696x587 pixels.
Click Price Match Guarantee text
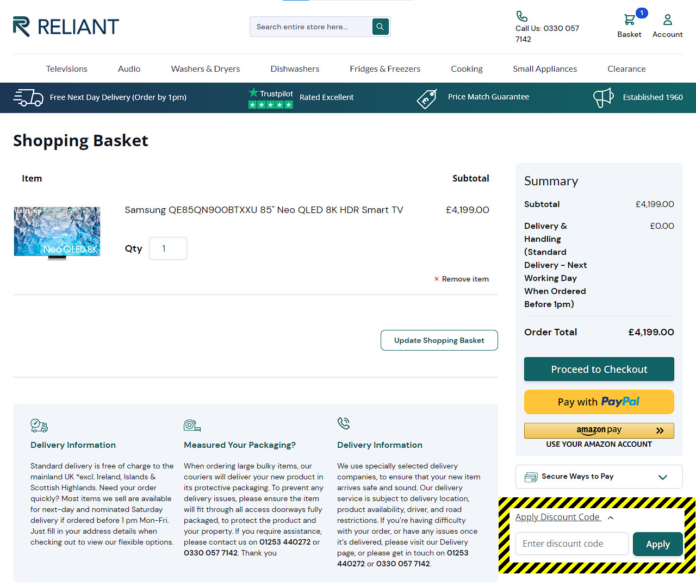pyautogui.click(x=488, y=97)
